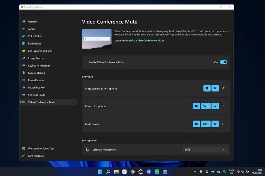
Task: Click Shift key in Mute camera row
Action: [206, 124]
